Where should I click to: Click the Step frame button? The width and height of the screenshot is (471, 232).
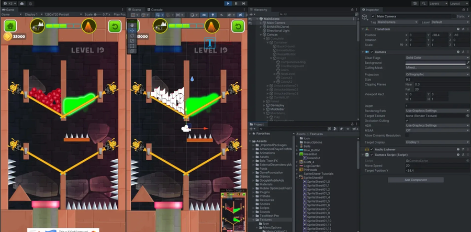pos(244,3)
